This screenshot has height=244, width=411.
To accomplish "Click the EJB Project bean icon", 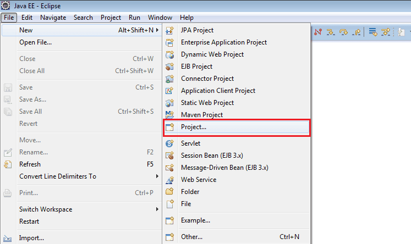I will (169, 66).
